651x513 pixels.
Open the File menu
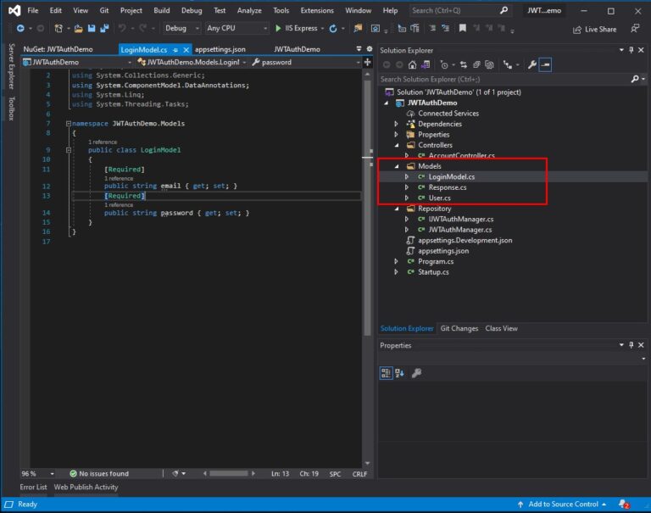click(x=33, y=10)
